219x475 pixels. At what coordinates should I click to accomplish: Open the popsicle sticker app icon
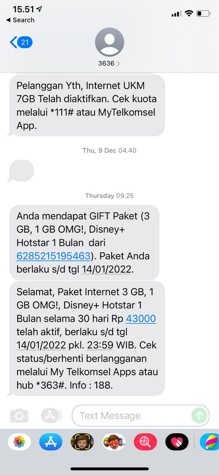[210, 442]
